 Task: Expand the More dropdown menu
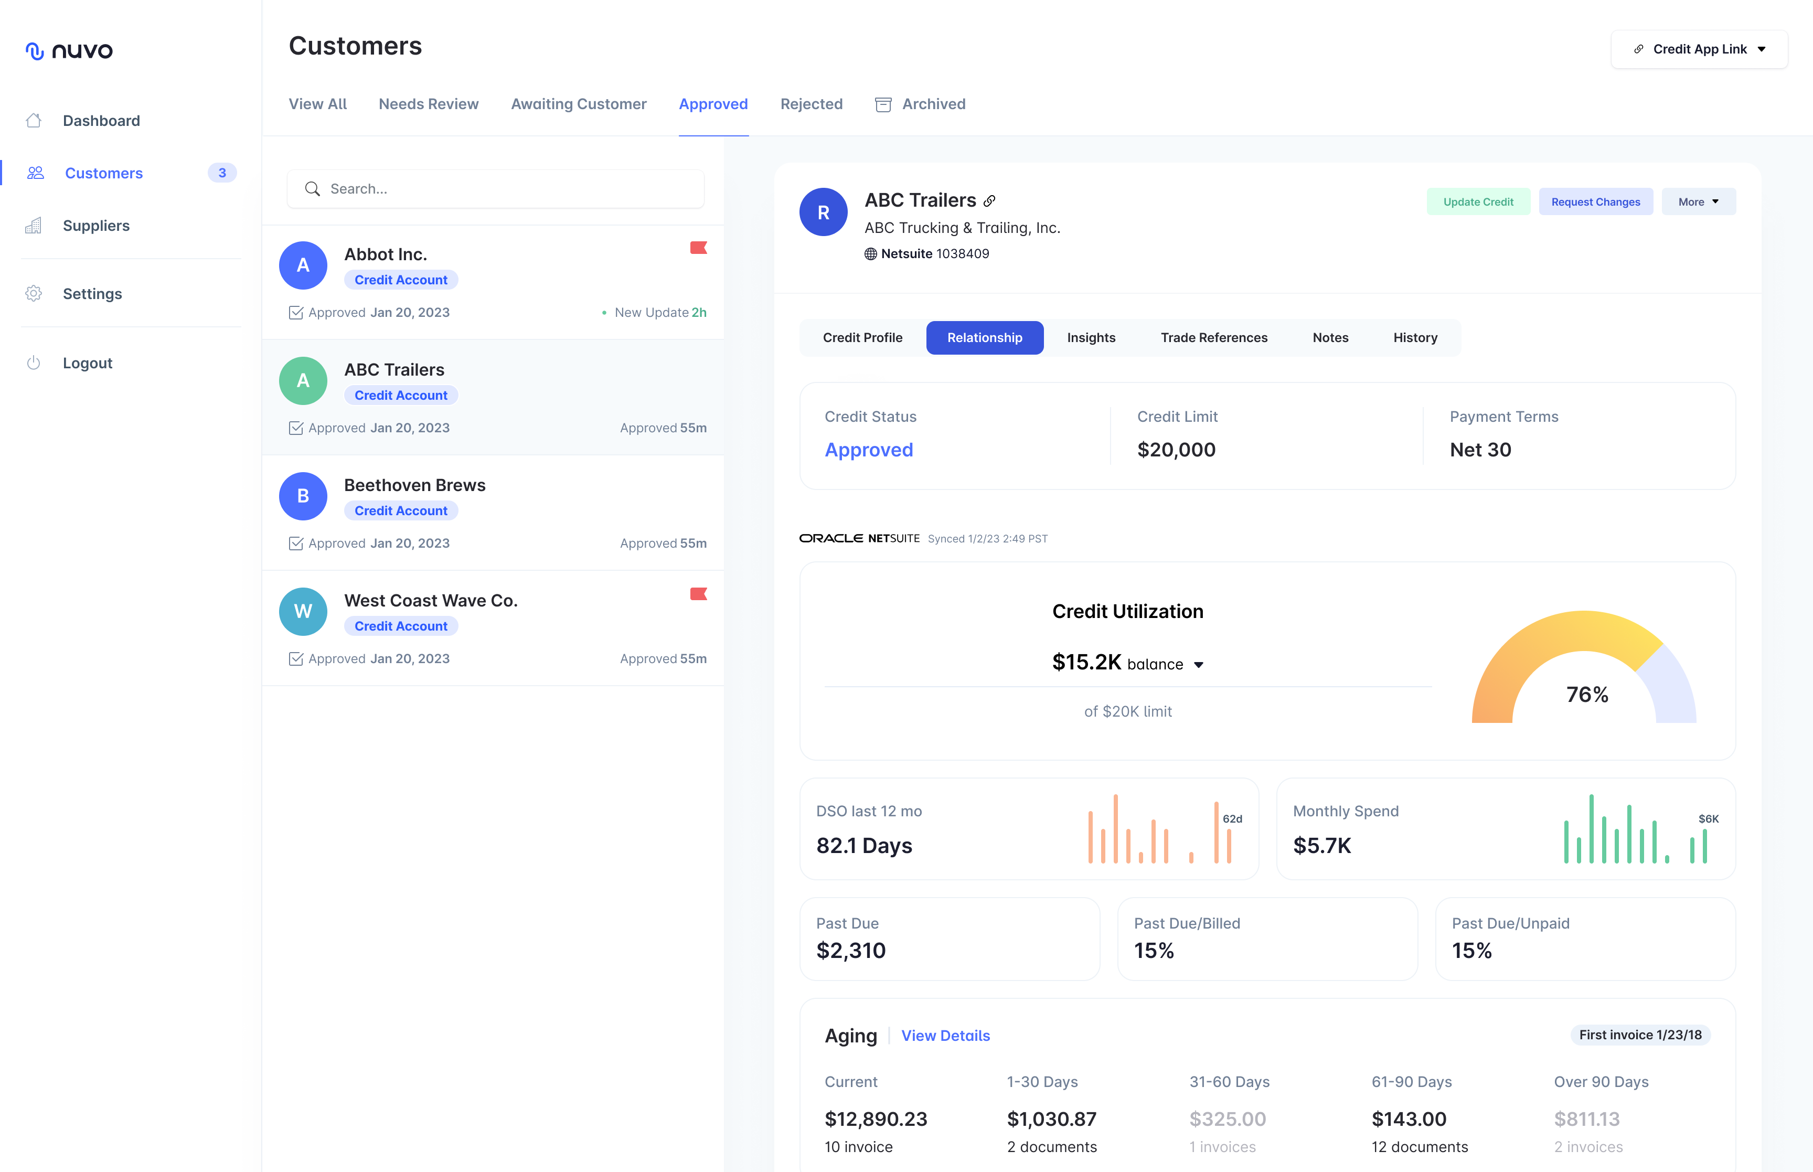pyautogui.click(x=1698, y=201)
